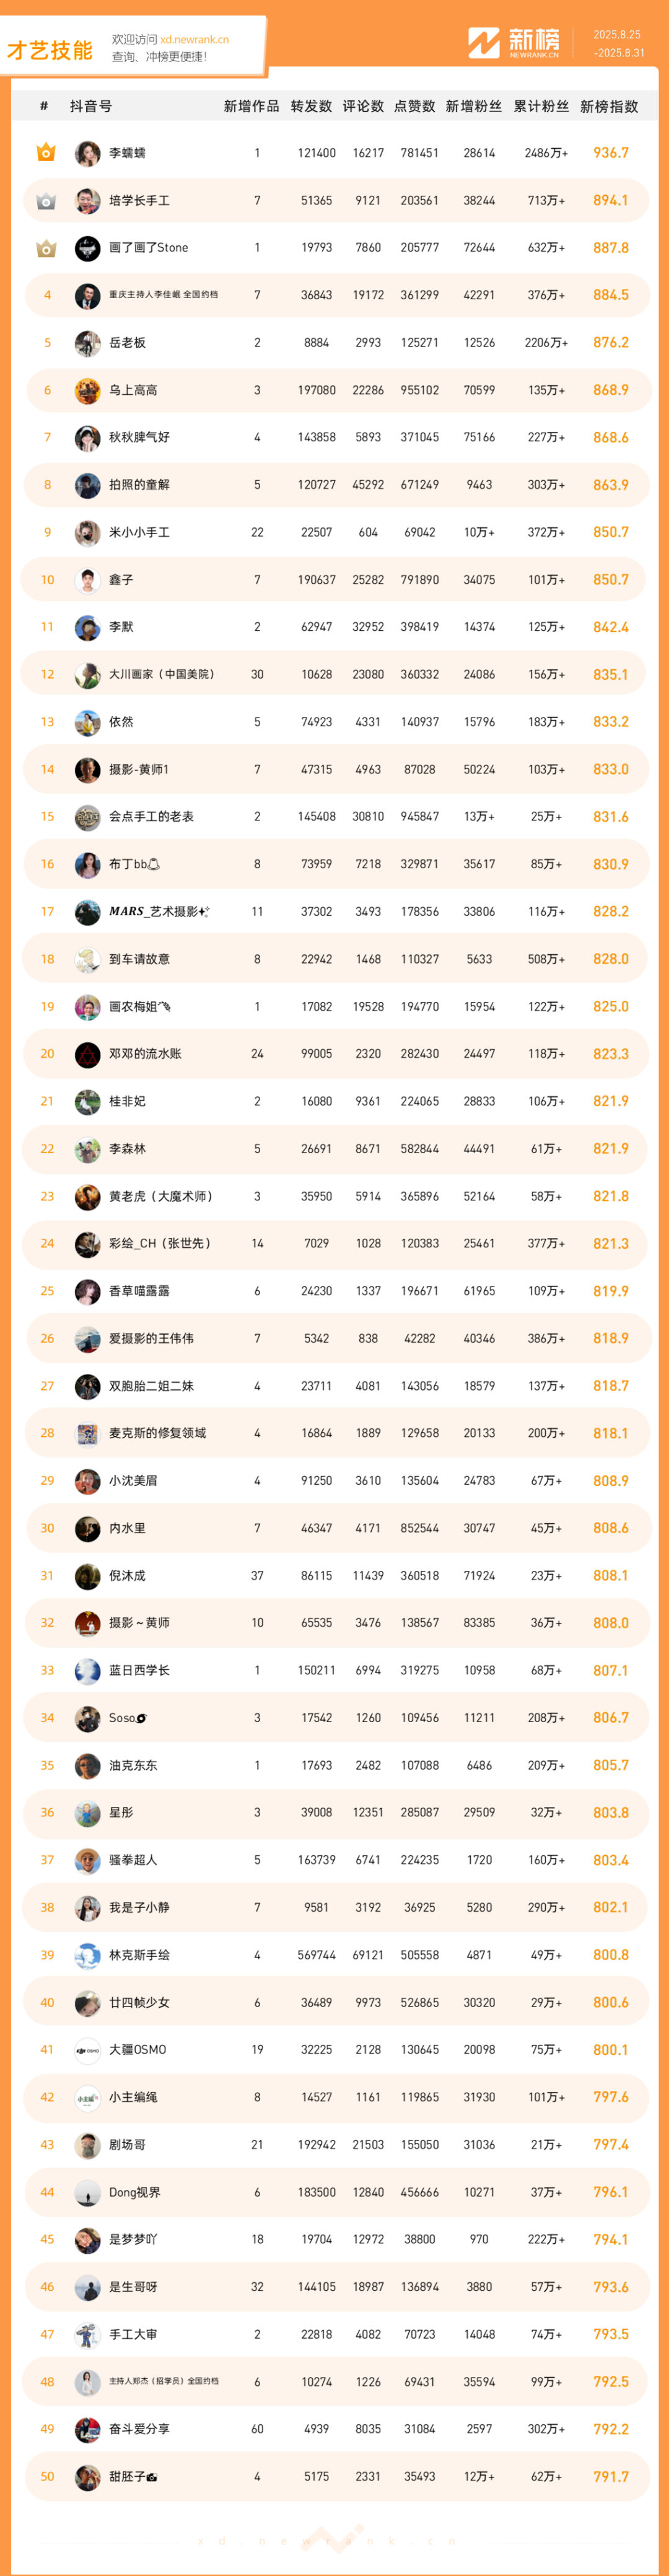This screenshot has height=2576, width=669.
Task: Open the xd.newrank.cn link
Action: pyautogui.click(x=194, y=40)
